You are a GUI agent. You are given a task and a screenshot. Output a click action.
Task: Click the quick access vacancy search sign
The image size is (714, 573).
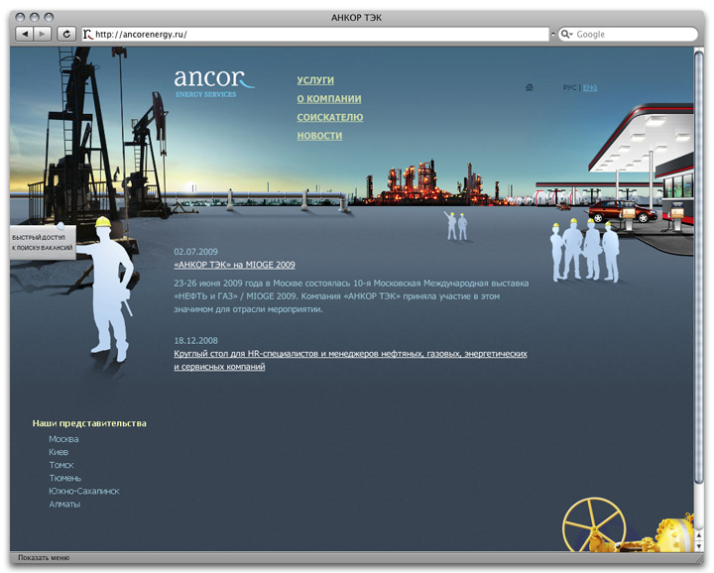pos(42,243)
